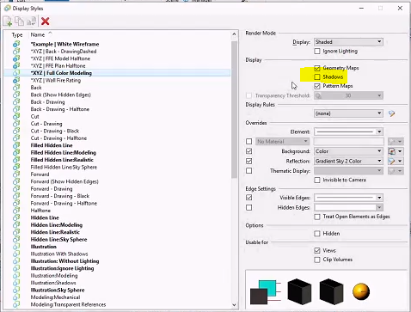Screen dimensions: 411x312
Task: Select XYZ | FFE Model Halftone style
Action: [x=60, y=58]
